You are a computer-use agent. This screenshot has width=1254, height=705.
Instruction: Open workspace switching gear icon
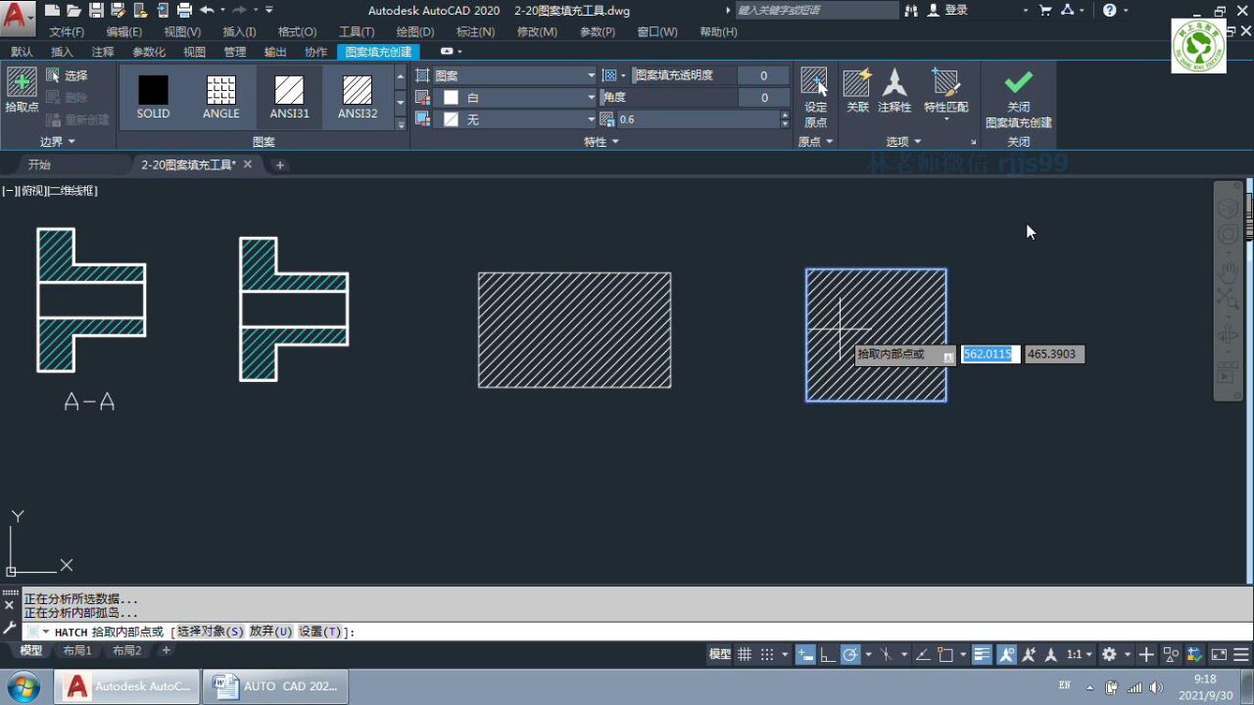[x=1109, y=654]
